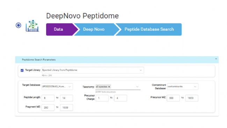Expand the Taxonomy dropdown arrow
227x128 pixels.
coord(137,87)
